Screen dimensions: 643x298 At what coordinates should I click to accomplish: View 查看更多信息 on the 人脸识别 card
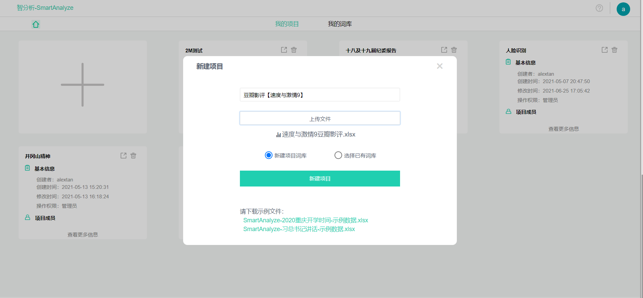pyautogui.click(x=564, y=129)
